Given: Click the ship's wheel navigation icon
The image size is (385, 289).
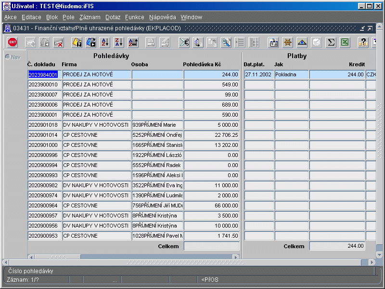Looking at the screenshot, I should (288, 42).
